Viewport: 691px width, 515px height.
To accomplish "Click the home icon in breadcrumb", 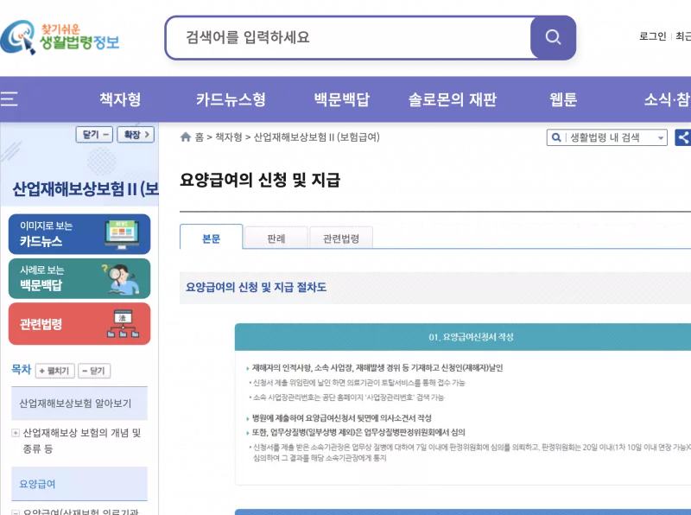I will point(186,137).
